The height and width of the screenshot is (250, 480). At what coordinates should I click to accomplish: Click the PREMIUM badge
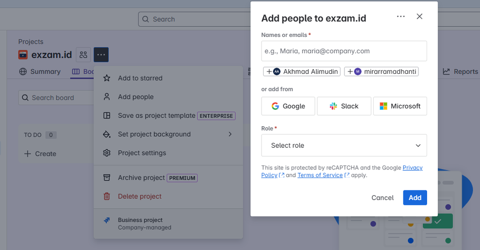click(x=182, y=178)
